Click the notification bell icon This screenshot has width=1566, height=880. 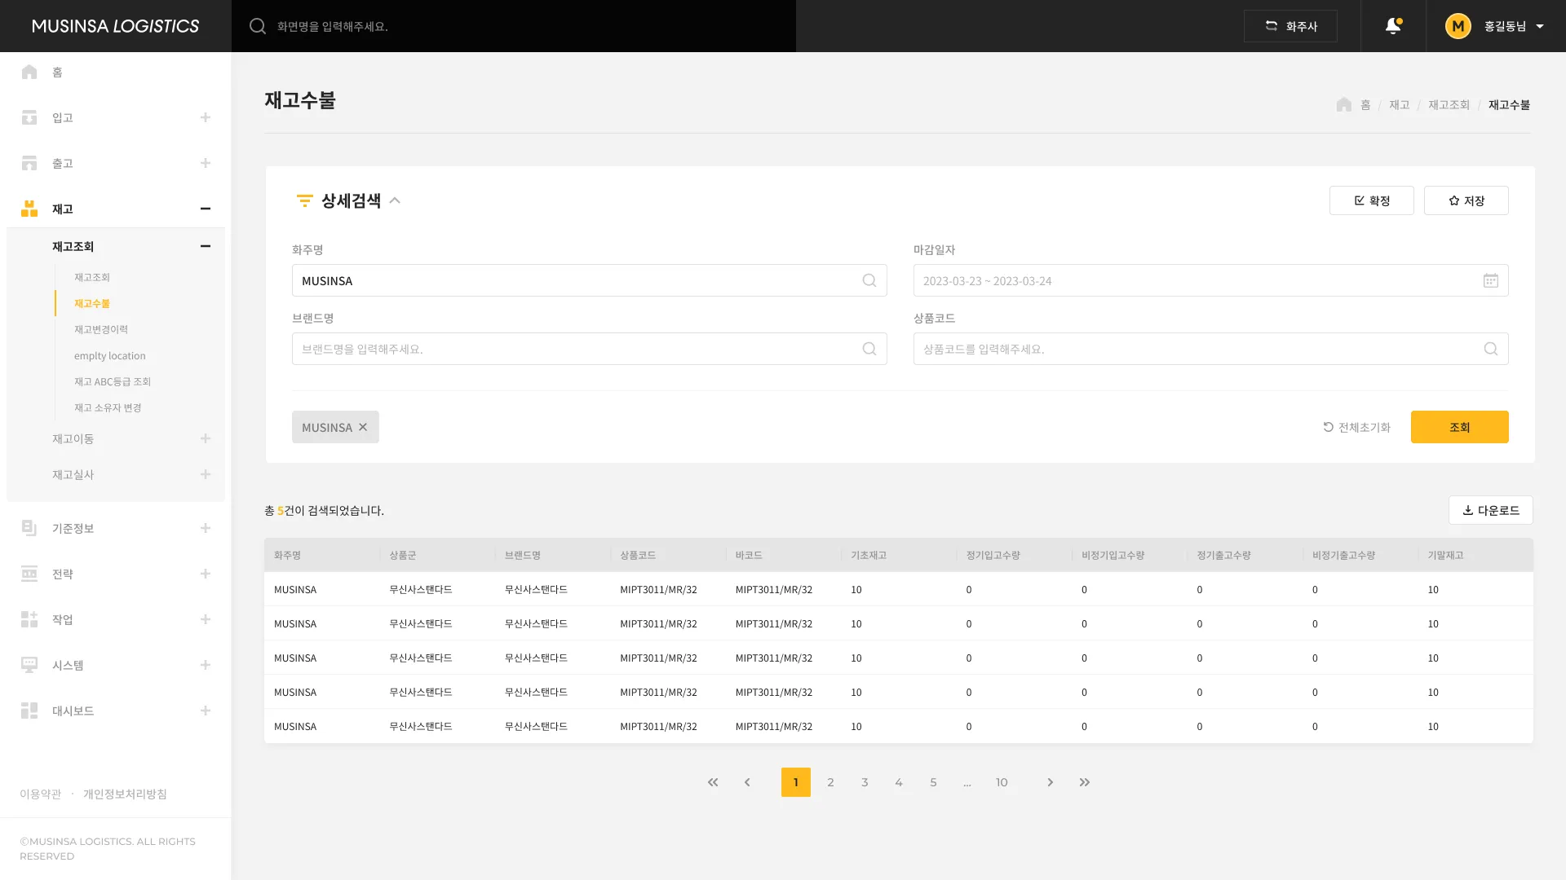point(1393,26)
